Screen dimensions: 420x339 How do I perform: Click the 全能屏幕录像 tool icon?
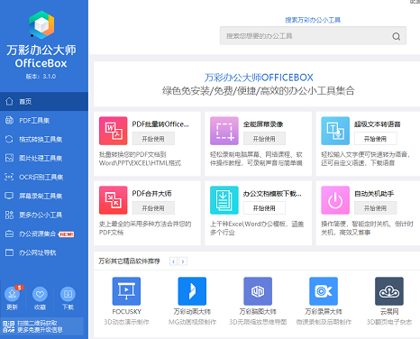(x=224, y=131)
